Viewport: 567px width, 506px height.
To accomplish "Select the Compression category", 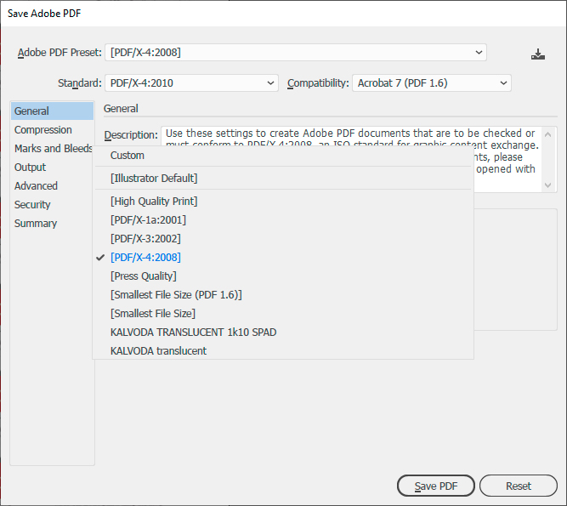I will (52, 130).
